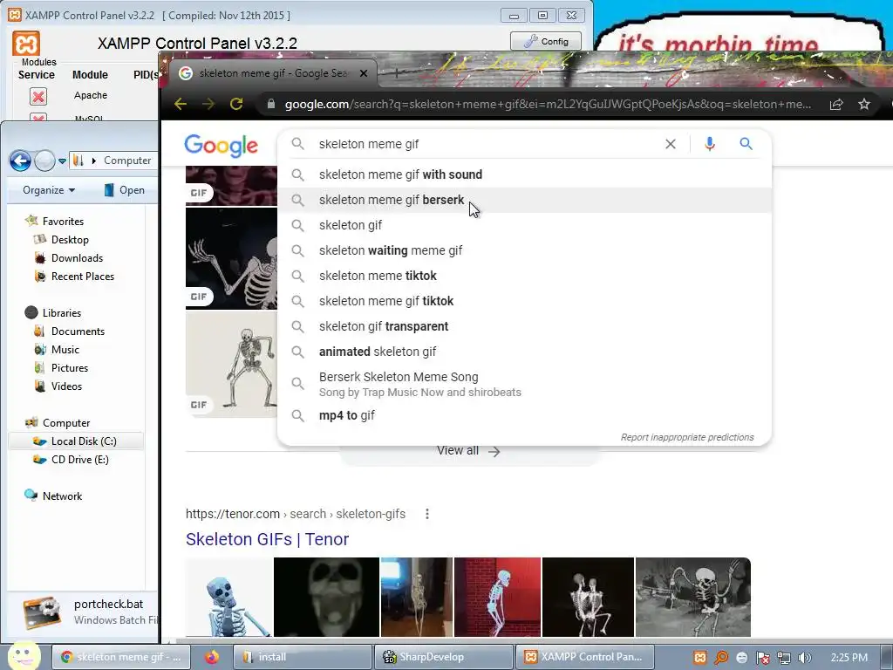
Task: Open Berserk Skeleton Meme Song suggestion
Action: coord(524,384)
